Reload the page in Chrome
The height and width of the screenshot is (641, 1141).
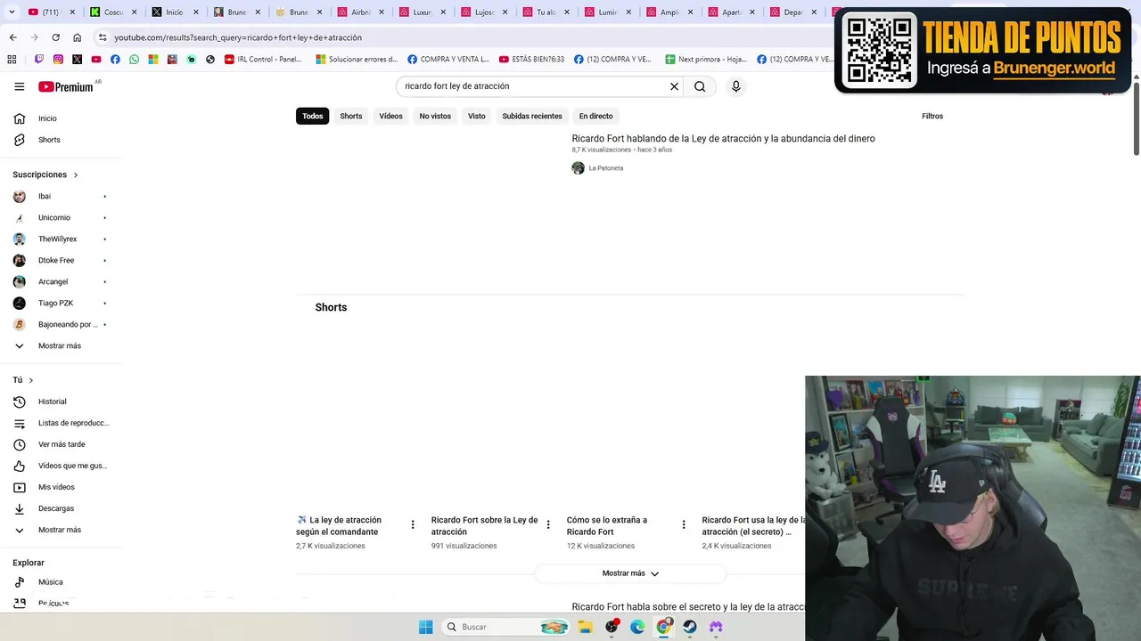[55, 37]
